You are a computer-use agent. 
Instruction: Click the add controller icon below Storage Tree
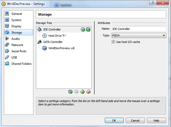tap(83, 92)
